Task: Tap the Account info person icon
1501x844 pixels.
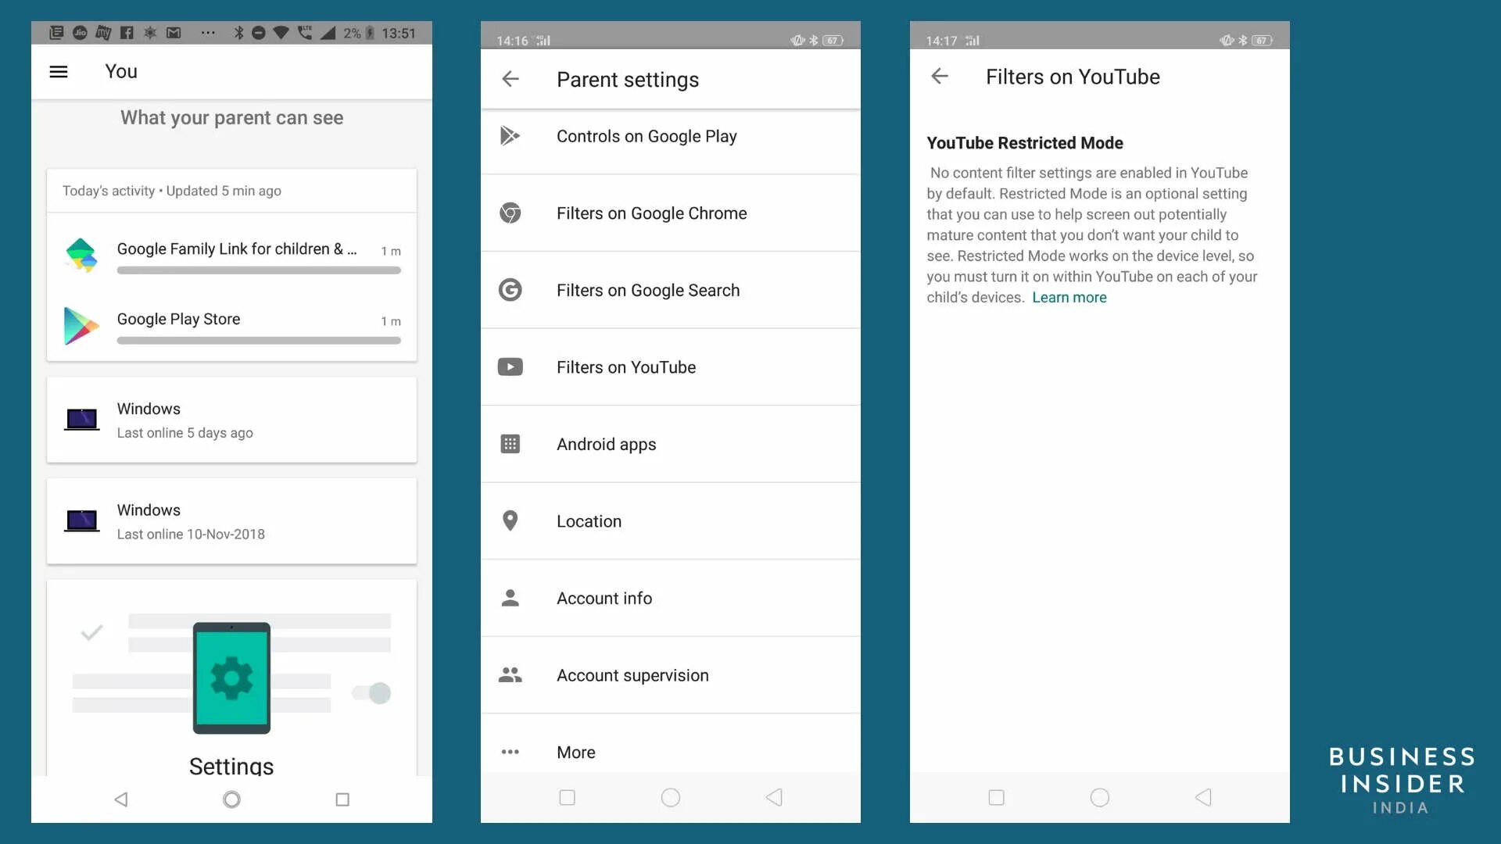Action: (x=510, y=598)
